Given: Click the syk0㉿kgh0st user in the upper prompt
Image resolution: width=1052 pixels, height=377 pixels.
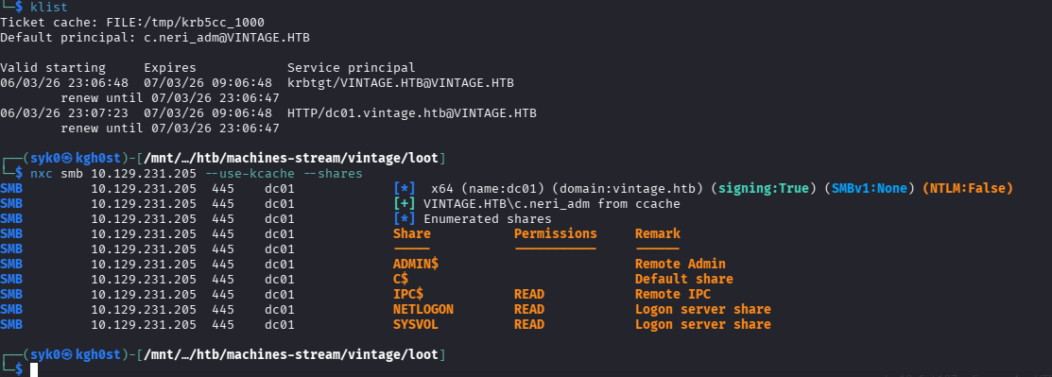Looking at the screenshot, I should (x=75, y=159).
